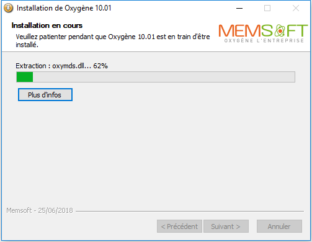Click the 'Veuillez patienter' description text
The height and width of the screenshot is (242, 312).
pos(113,40)
